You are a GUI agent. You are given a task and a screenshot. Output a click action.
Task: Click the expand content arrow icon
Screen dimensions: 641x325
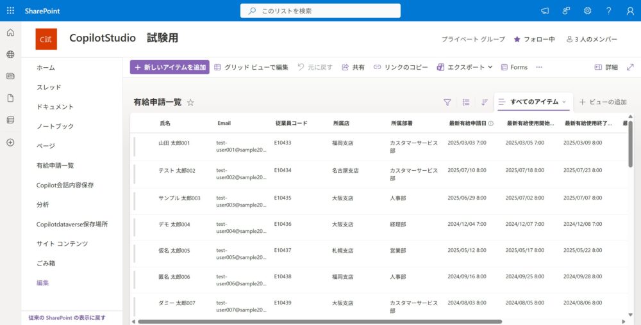point(630,67)
